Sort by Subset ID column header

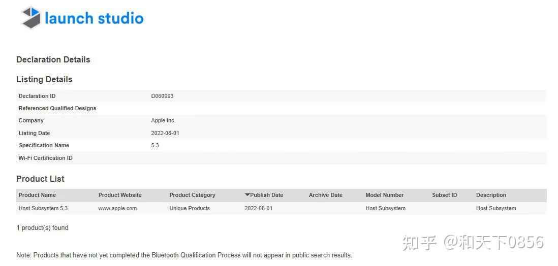[444, 195]
